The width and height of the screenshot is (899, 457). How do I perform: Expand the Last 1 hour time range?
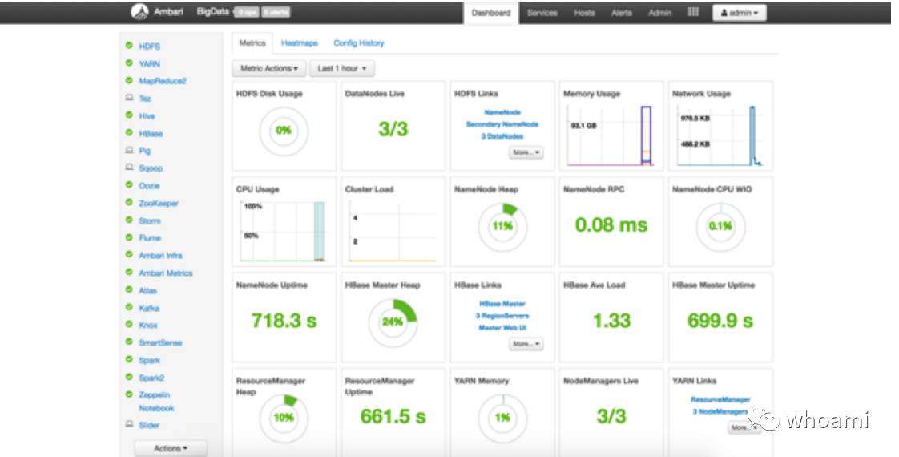341,68
